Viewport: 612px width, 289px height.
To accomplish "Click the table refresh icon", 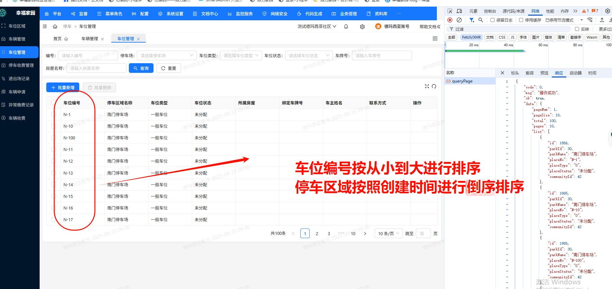I will pyautogui.click(x=434, y=86).
